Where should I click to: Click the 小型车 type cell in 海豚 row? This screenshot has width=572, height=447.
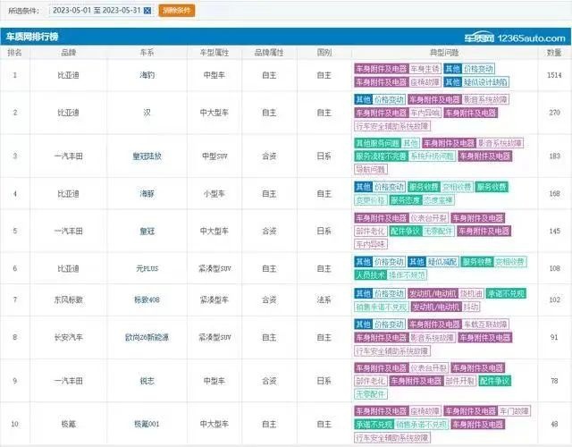(x=214, y=193)
